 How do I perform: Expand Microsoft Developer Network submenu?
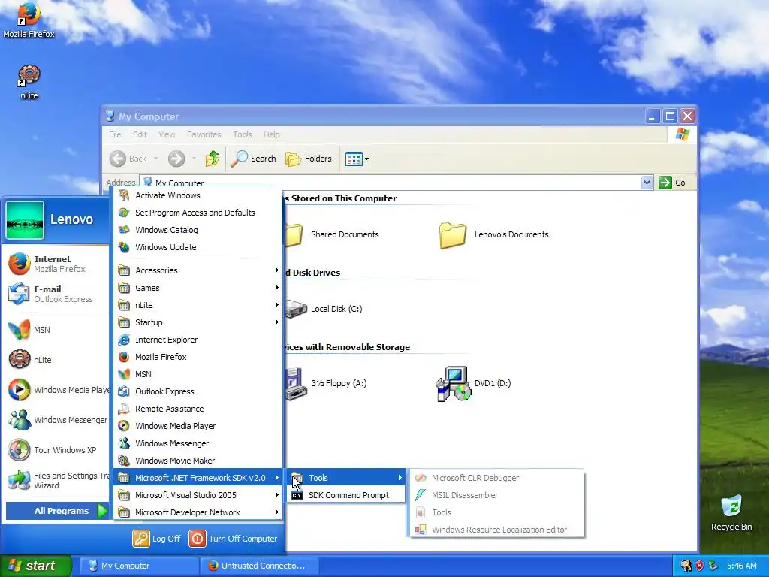[x=198, y=512]
